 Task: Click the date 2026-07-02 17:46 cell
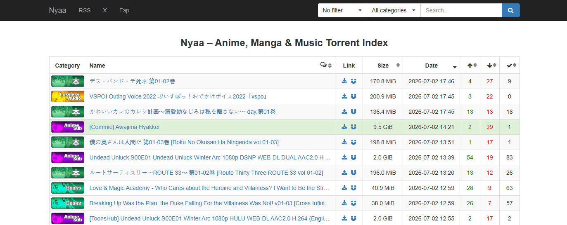(x=432, y=81)
